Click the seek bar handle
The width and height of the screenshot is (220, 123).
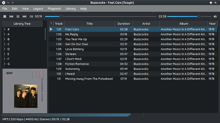point(61,17)
